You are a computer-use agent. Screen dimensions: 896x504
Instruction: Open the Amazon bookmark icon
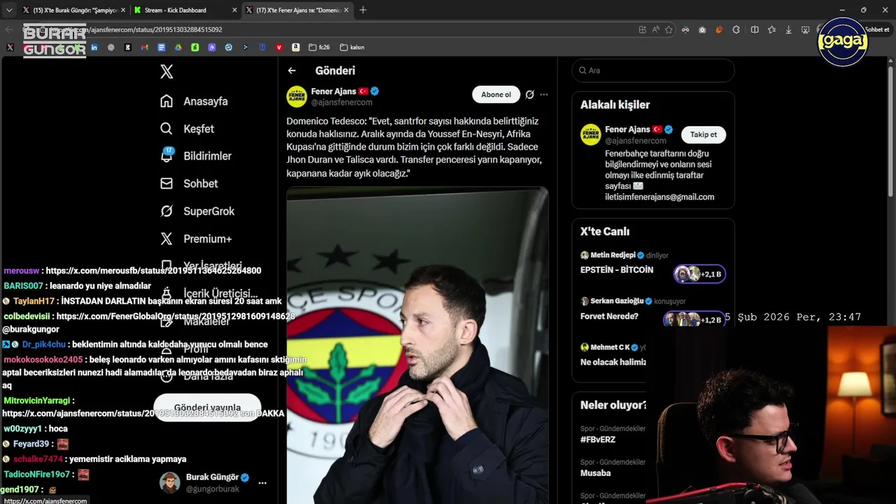[295, 48]
